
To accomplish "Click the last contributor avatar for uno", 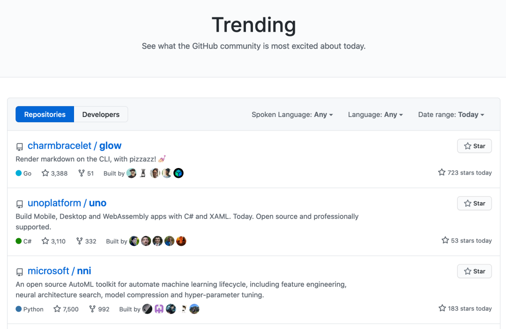I will click(x=181, y=241).
